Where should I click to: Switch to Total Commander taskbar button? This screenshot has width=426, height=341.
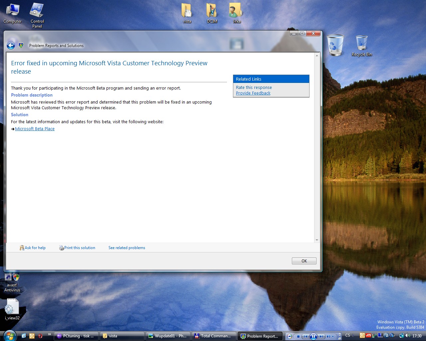coord(214,336)
